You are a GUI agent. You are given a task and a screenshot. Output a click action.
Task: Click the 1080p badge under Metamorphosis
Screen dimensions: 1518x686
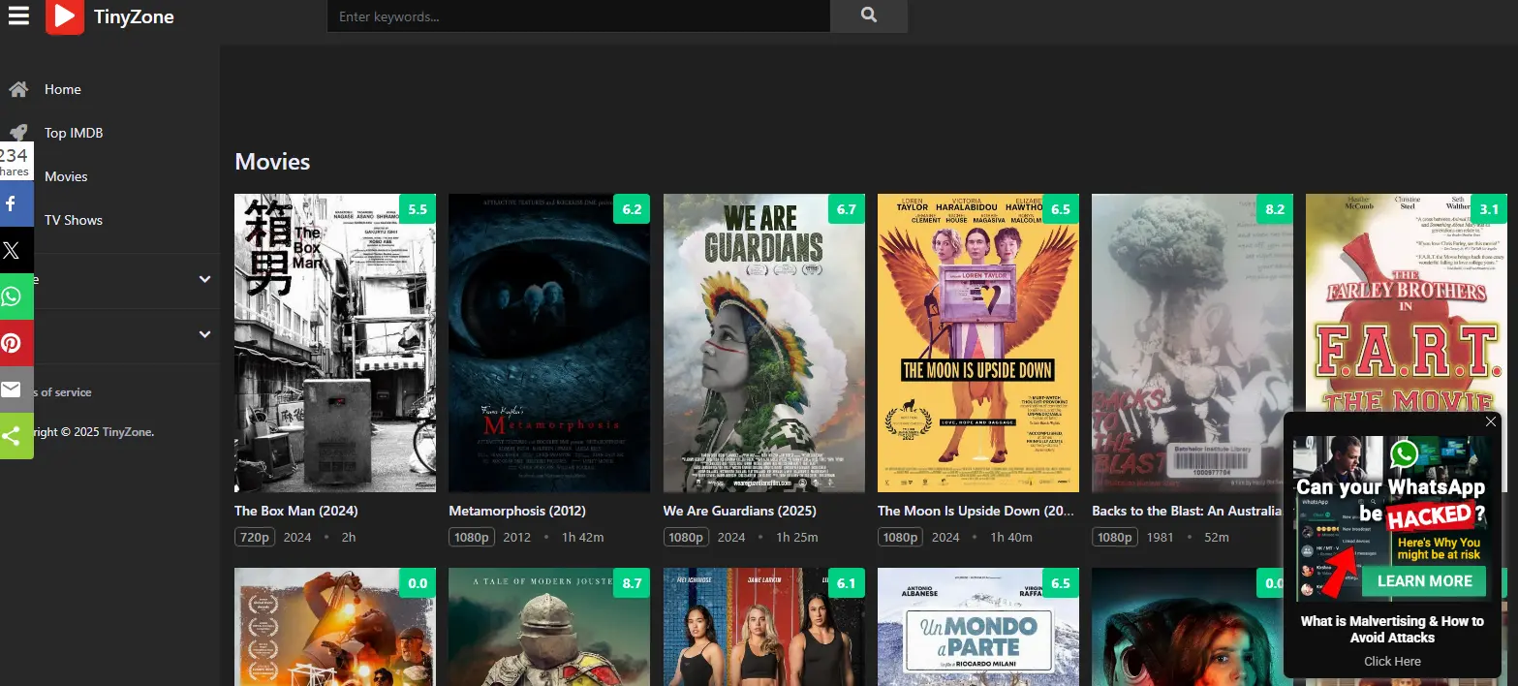coord(472,537)
